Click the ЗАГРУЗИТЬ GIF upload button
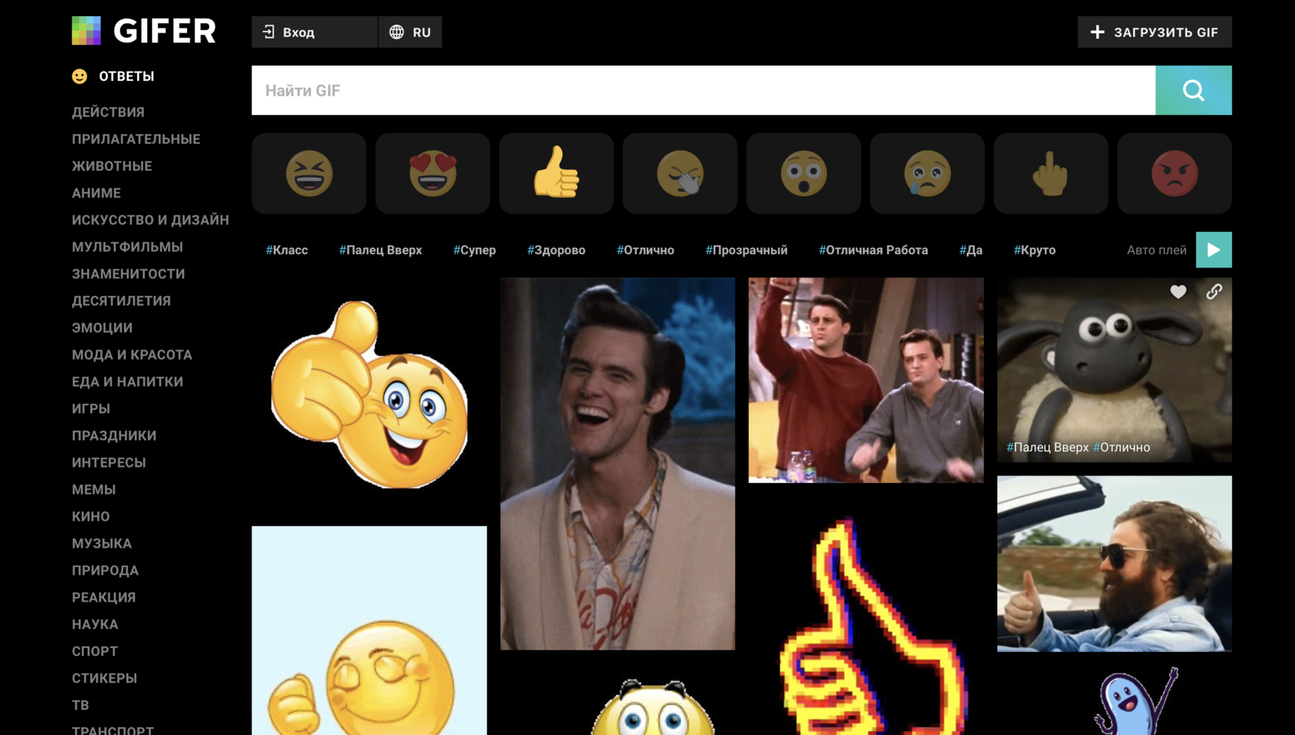The image size is (1295, 735). [1155, 32]
